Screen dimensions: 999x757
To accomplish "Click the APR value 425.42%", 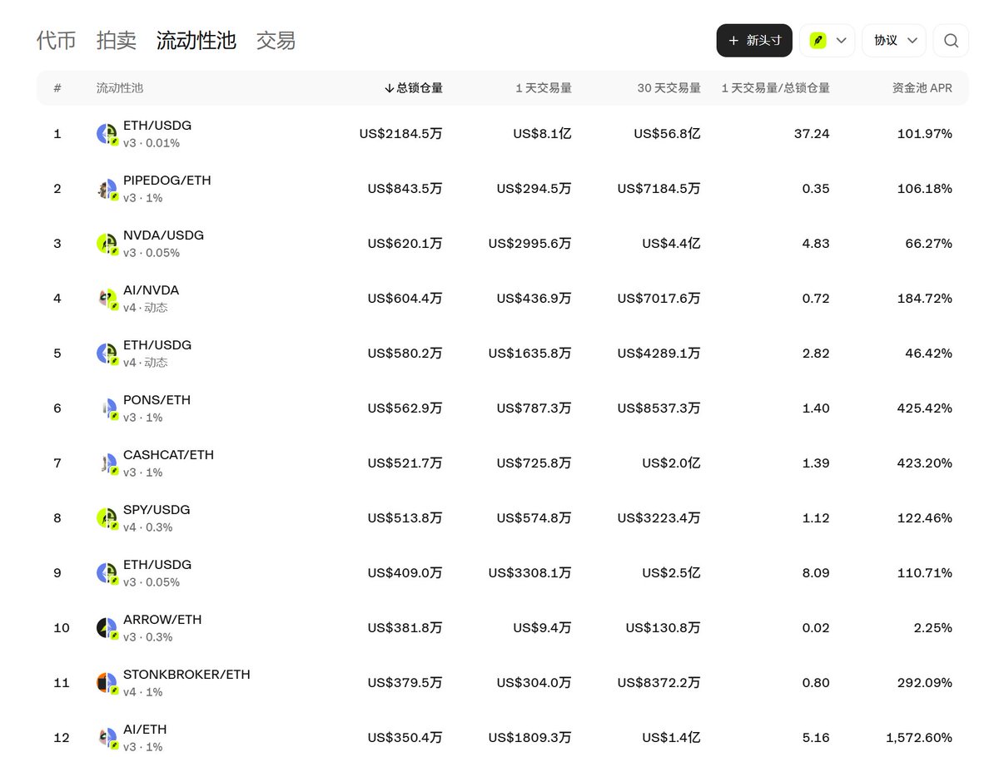I will click(x=925, y=408).
